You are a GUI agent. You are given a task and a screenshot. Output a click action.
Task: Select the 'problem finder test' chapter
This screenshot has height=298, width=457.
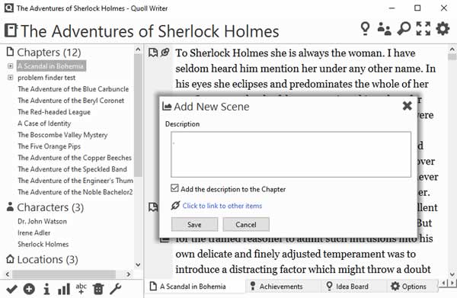point(46,78)
